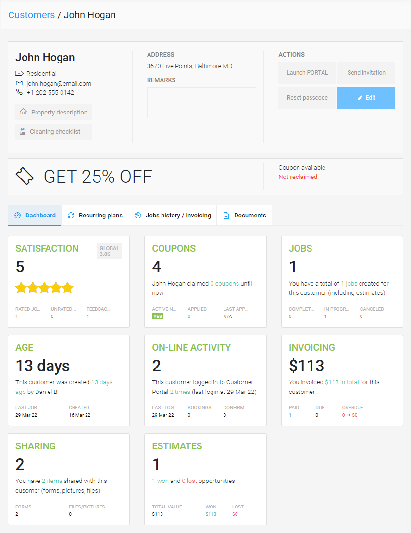Select the Dashboard tab
This screenshot has width=411, height=533.
(35, 216)
